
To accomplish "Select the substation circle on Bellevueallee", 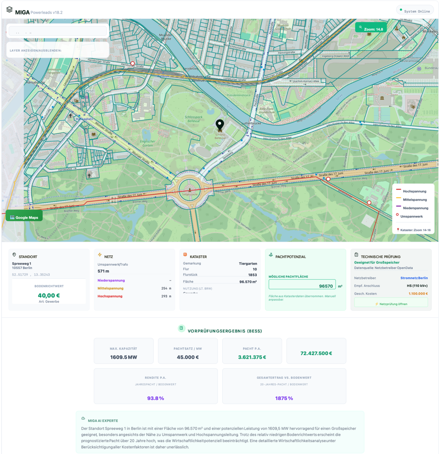I will pos(369,203).
